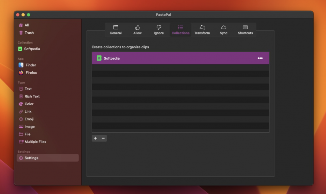Open the All clips home icon

pos(21,25)
